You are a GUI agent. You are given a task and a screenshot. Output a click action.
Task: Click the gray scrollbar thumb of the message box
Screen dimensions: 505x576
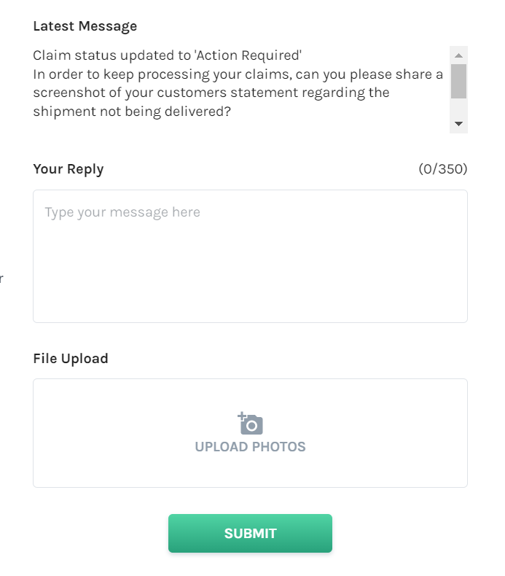[x=458, y=81]
